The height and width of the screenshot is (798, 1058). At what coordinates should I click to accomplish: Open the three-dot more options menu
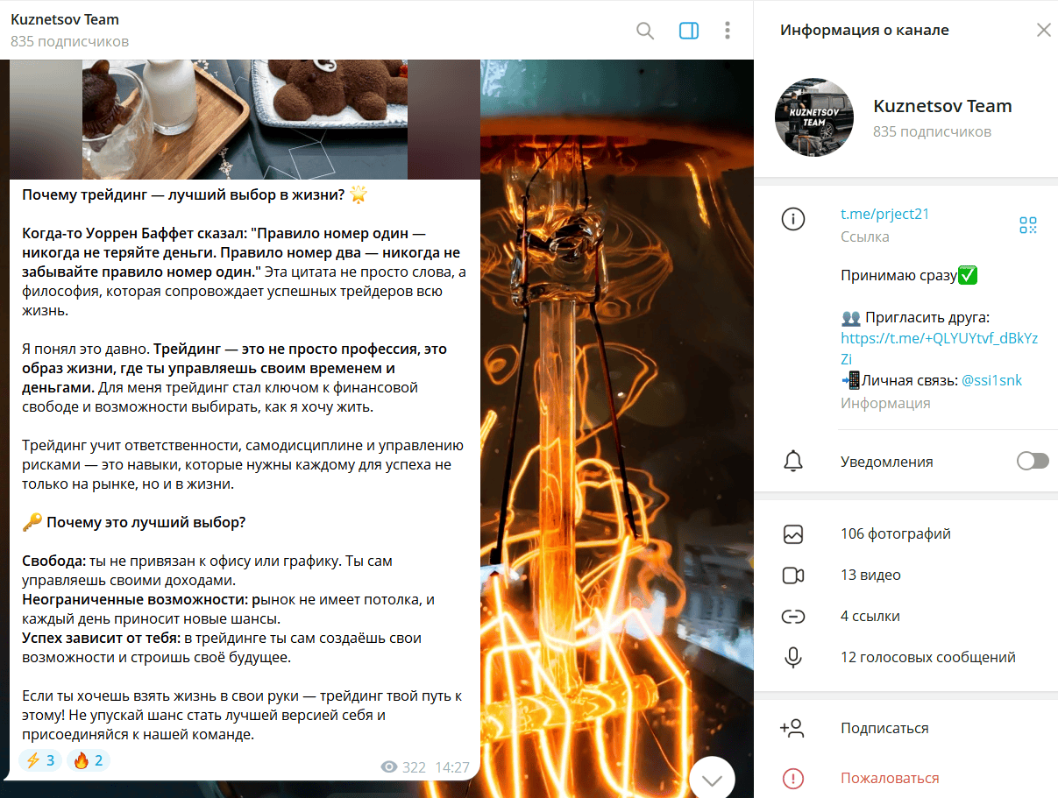[x=728, y=31]
